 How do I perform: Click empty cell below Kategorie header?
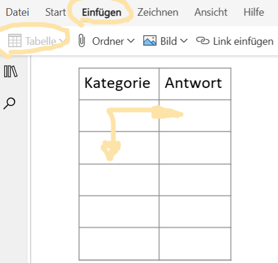coord(119,116)
